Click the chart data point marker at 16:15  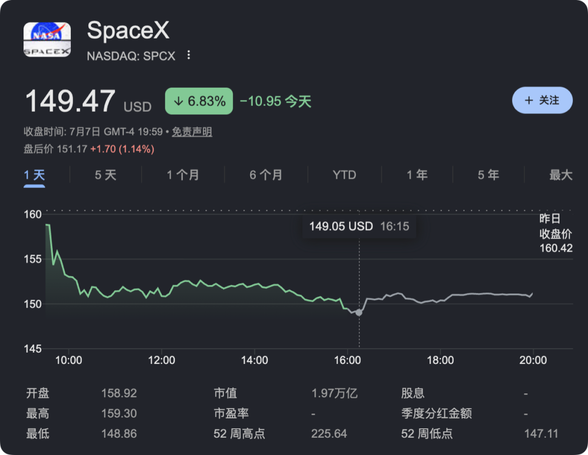pyautogui.click(x=359, y=312)
